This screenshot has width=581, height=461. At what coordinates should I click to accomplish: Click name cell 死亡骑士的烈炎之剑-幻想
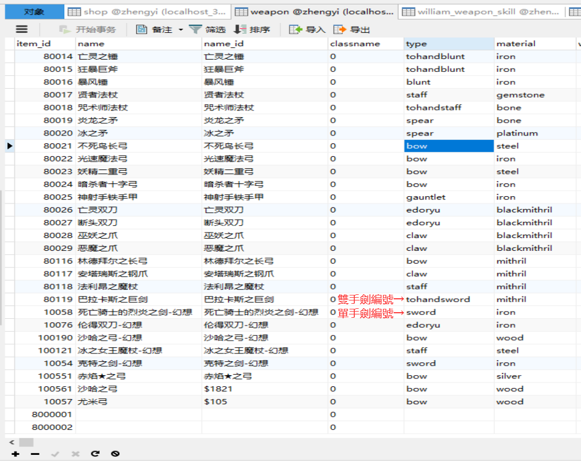tap(139, 312)
